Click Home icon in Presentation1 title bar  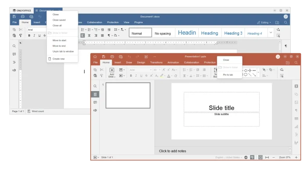[x=95, y=56]
